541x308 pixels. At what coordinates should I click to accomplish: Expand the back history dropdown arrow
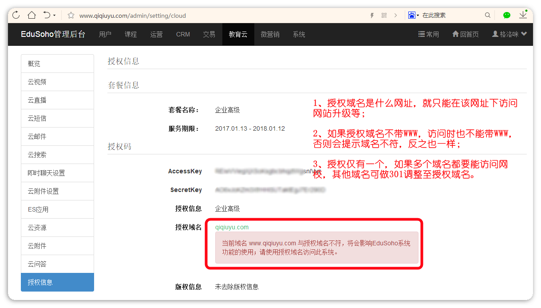[55, 16]
